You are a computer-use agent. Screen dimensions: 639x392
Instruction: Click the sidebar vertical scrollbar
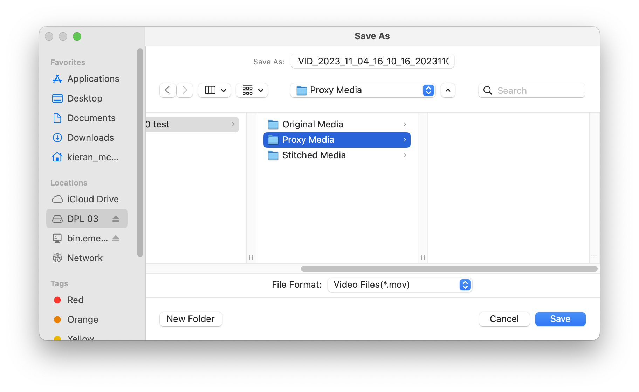[140, 153]
